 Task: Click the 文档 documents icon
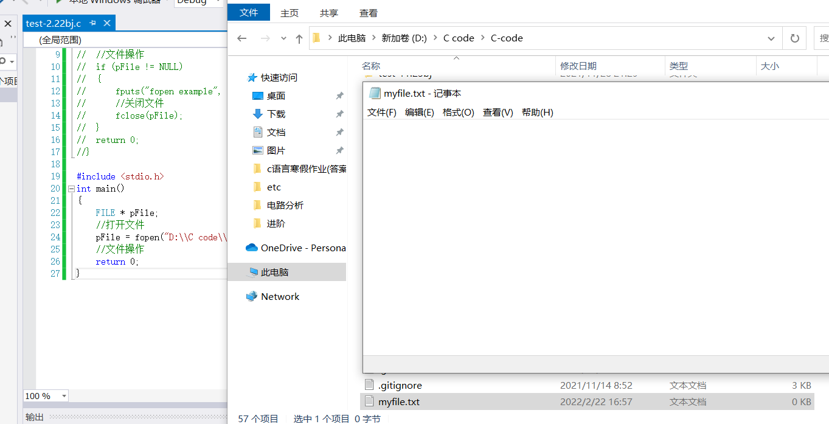click(257, 132)
